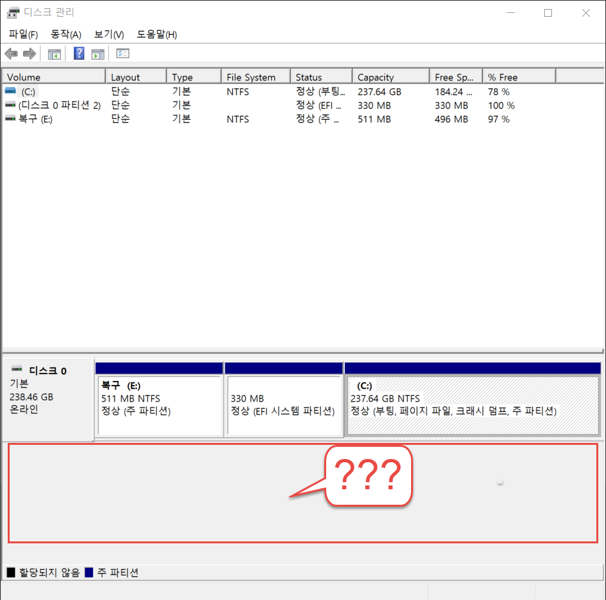Click the 디스크 0 disk icon

(x=17, y=368)
